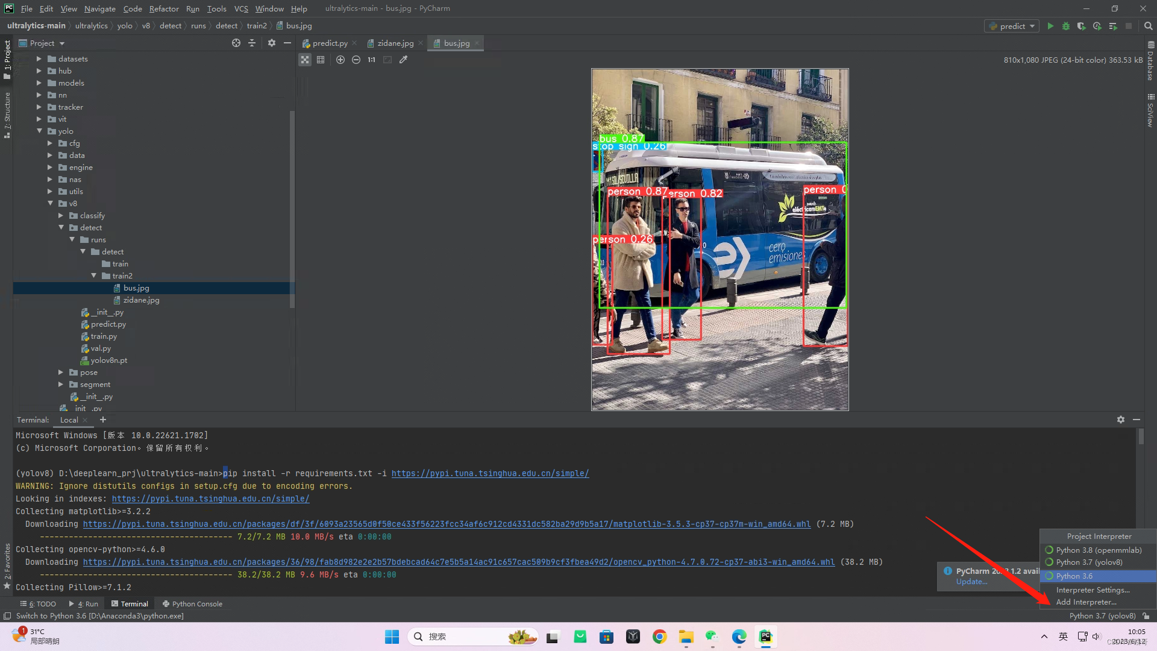Set image to actual size 1:1
1157x651 pixels.
[x=371, y=60]
